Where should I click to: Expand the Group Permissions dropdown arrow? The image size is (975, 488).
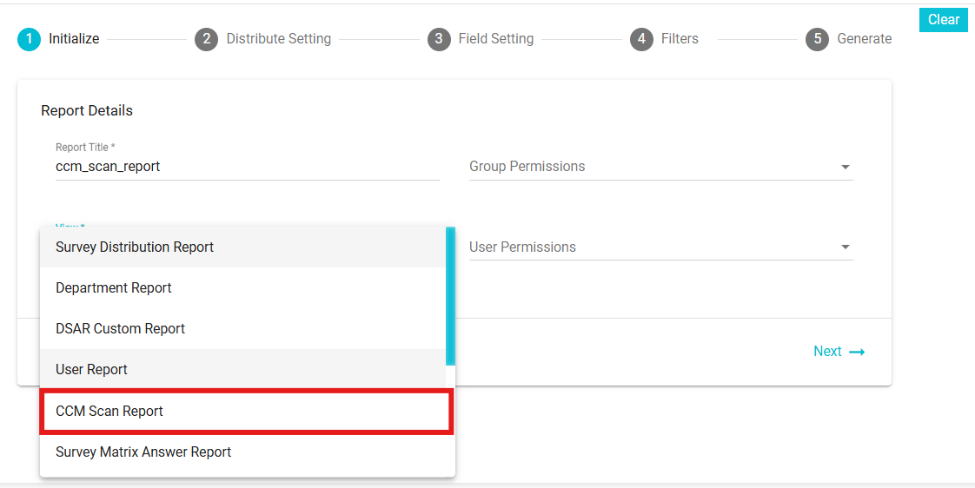click(x=845, y=167)
